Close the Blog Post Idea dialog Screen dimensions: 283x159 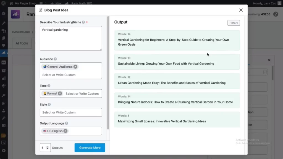pos(241,10)
